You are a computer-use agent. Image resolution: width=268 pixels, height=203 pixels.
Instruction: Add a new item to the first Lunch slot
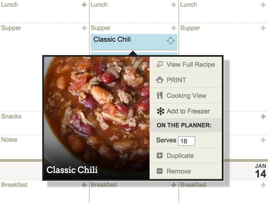pyautogui.click(x=84, y=4)
